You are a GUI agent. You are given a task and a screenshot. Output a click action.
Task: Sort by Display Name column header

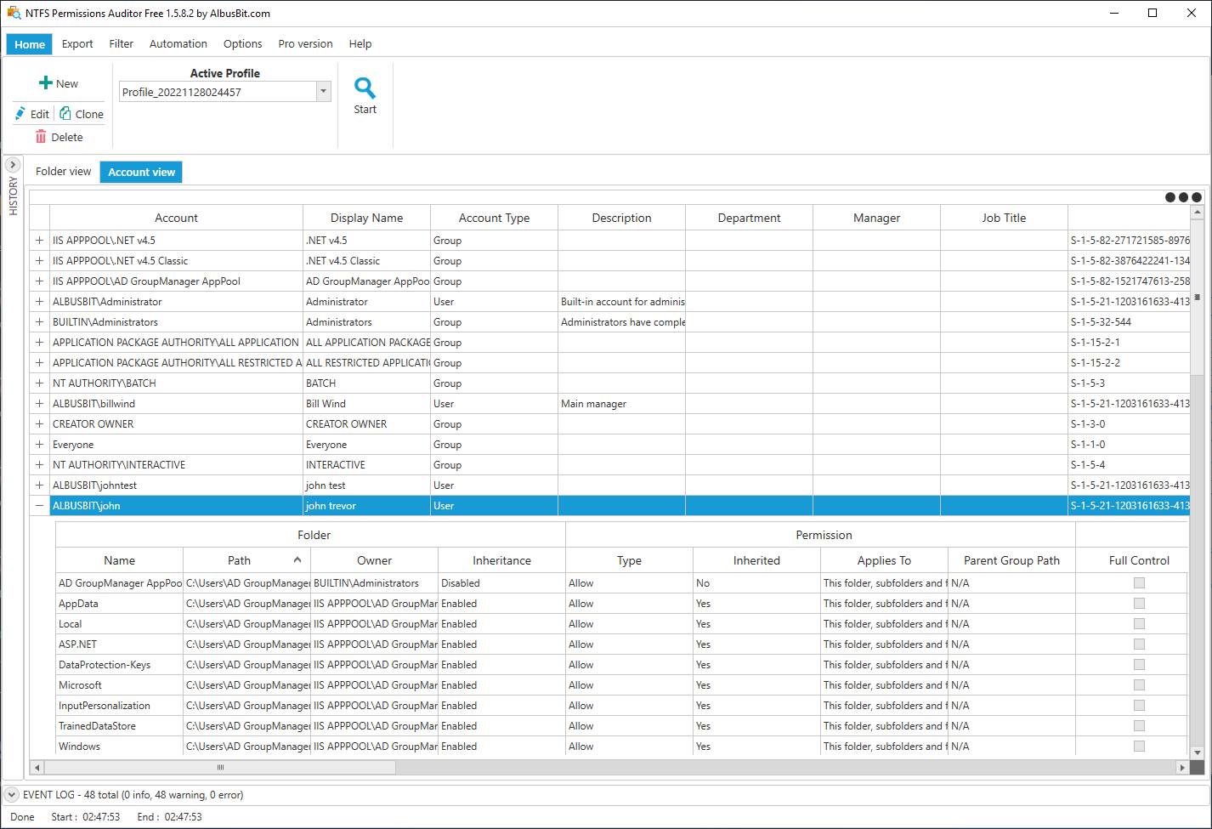click(367, 218)
